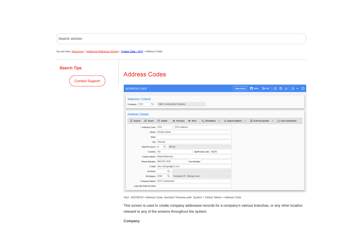Click the System Data – R12 breadcrumb link

click(x=131, y=51)
